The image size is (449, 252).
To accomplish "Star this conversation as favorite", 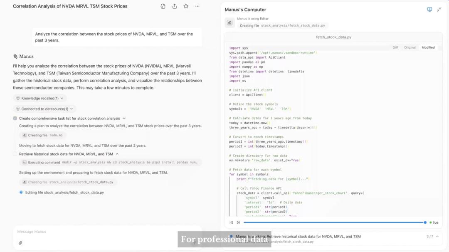I will [x=186, y=6].
